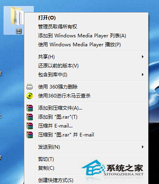
Task: Select the 图 folder icon on desktop
Action: click(x=17, y=17)
